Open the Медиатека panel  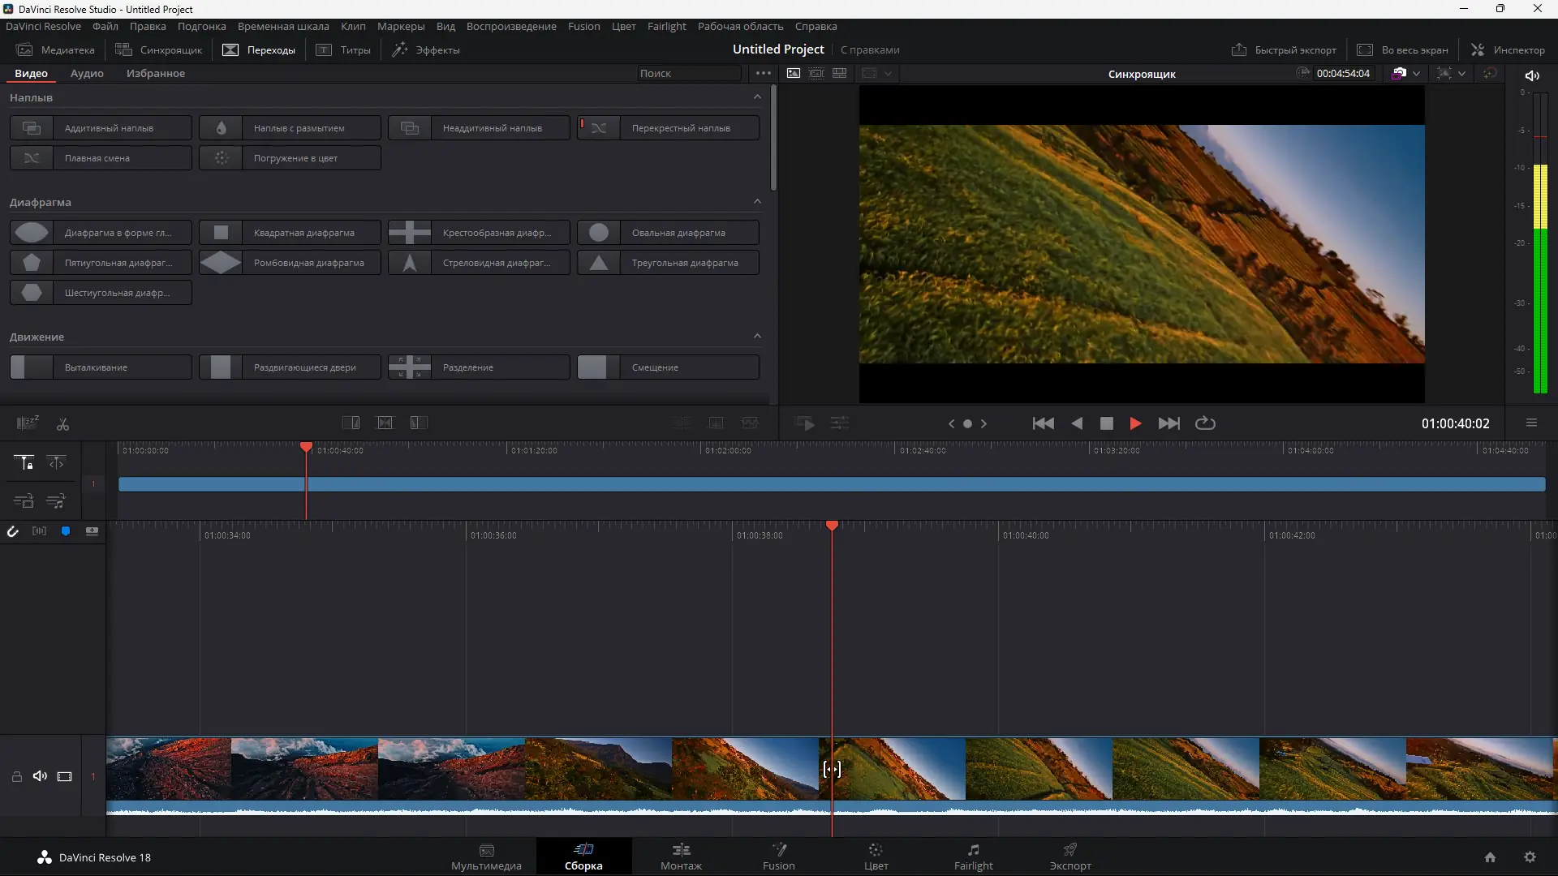tap(55, 49)
